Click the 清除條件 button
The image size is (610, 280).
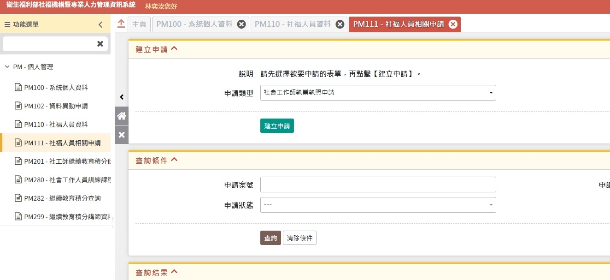click(x=299, y=238)
